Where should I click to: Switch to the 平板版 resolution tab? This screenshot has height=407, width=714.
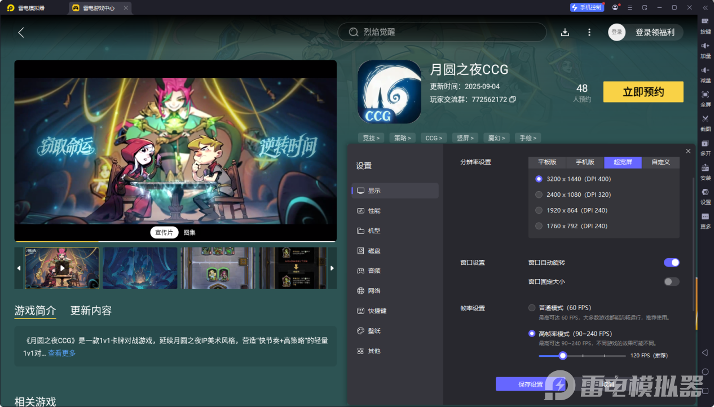coord(547,162)
